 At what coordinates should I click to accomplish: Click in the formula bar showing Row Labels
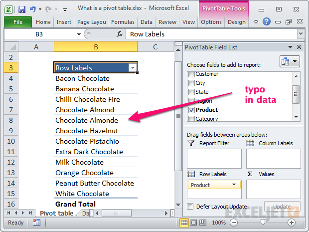tap(211, 34)
